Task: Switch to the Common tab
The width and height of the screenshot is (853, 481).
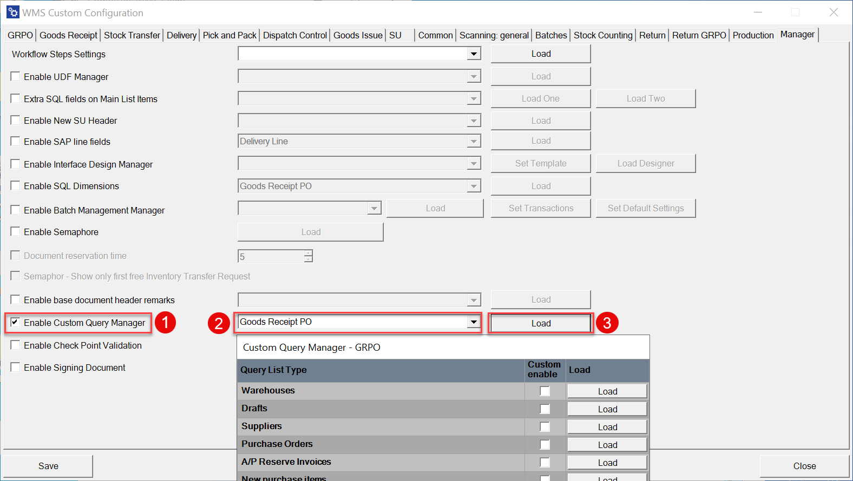Action: point(435,35)
